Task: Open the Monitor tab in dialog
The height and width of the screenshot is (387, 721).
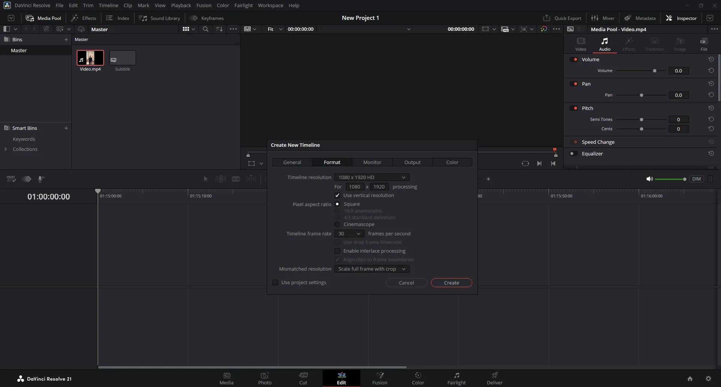Action: coord(372,162)
